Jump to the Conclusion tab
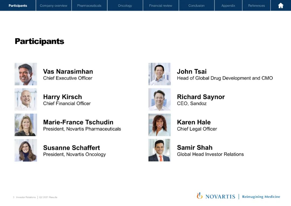 (x=196, y=5)
